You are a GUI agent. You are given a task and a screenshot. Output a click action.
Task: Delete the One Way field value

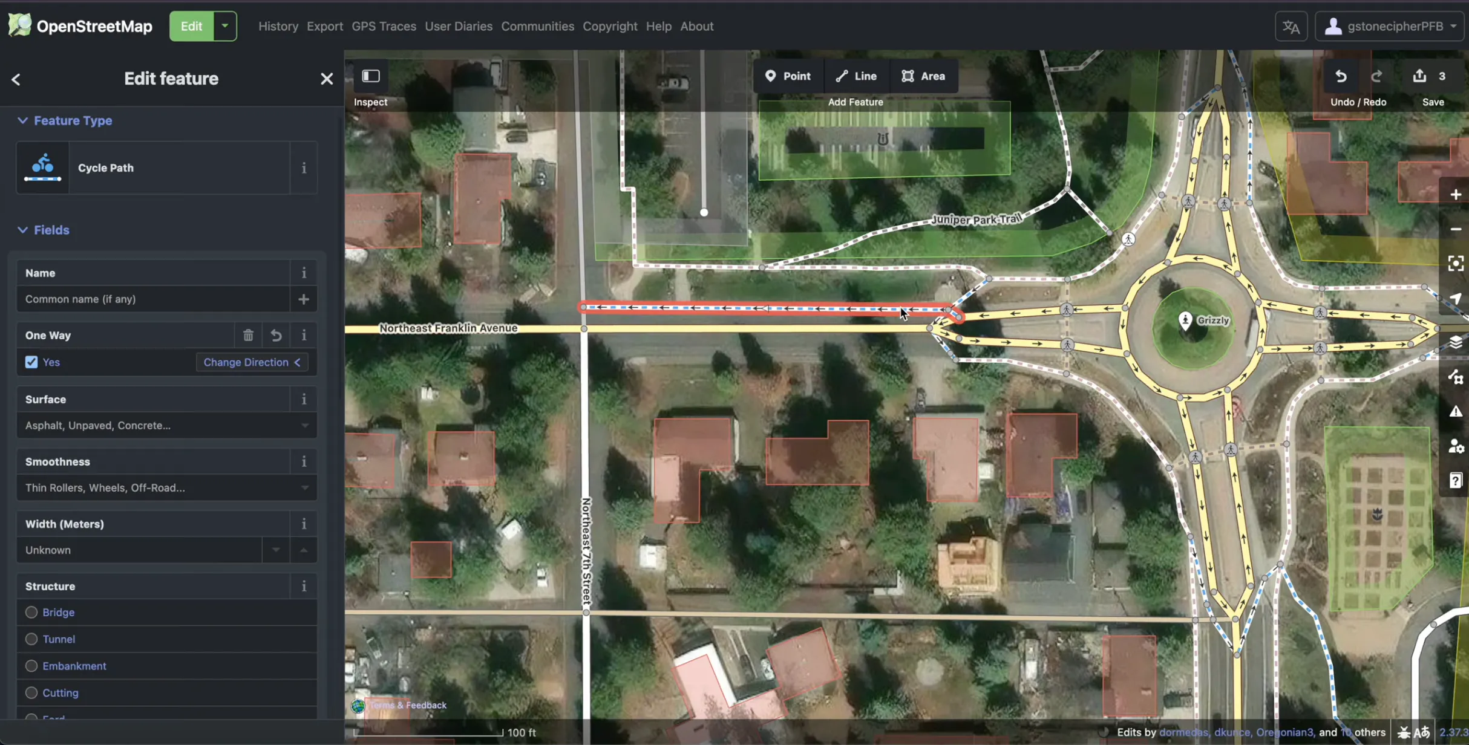[248, 335]
